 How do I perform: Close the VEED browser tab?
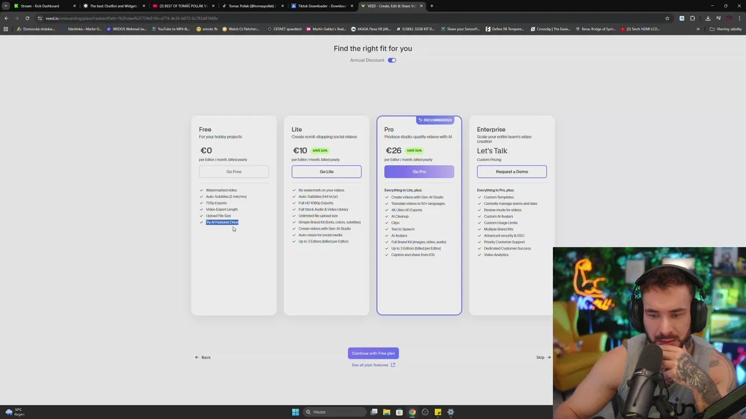[x=421, y=6]
